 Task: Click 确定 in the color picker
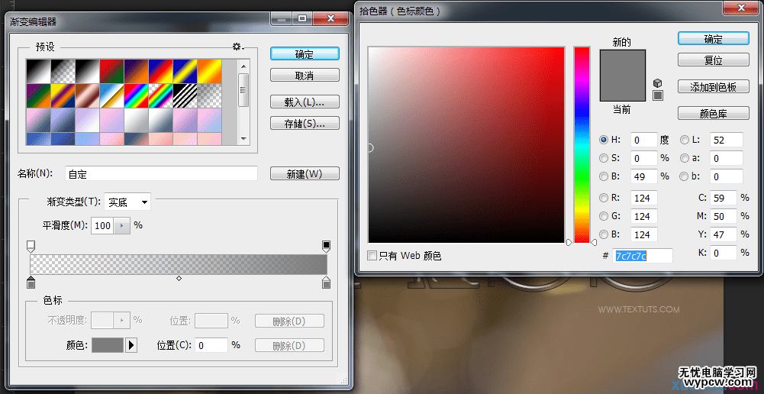click(714, 39)
